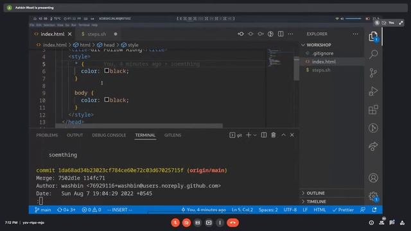Image resolution: width=411 pixels, height=231 pixels.
Task: Click the GitLens 'You, 4 minutes ago' blame status
Action: [203, 210]
